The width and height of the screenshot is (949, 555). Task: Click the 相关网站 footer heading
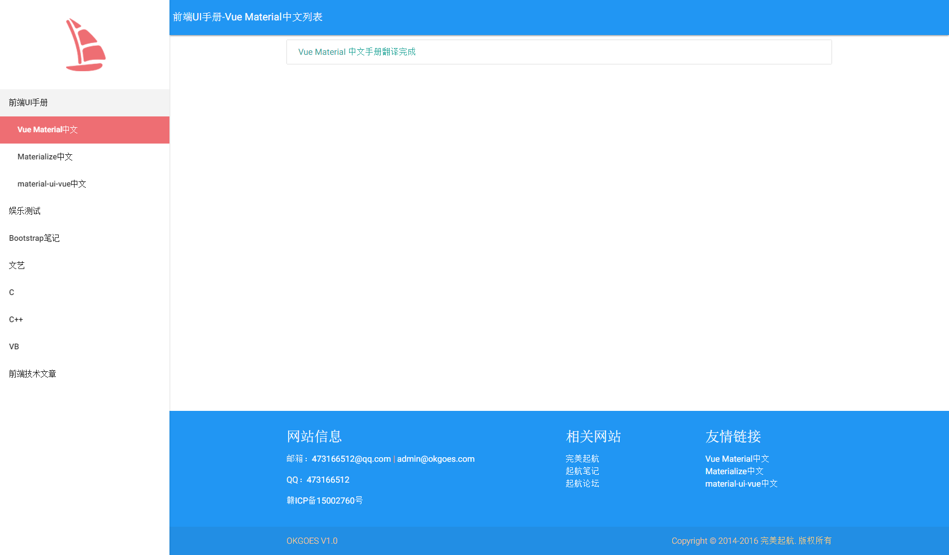[594, 436]
